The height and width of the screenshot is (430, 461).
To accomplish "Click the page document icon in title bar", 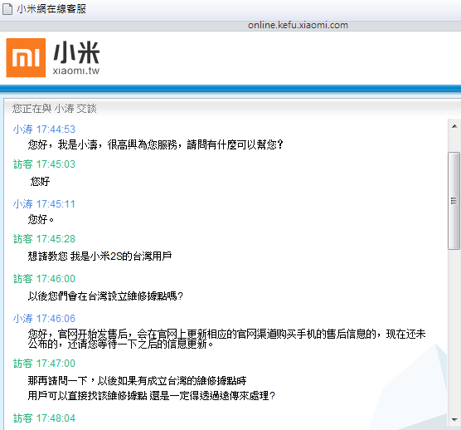I will 7,9.
